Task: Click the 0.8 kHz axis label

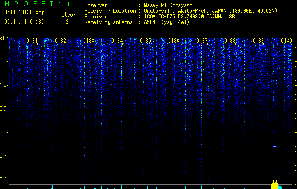Action: (x=4, y=132)
